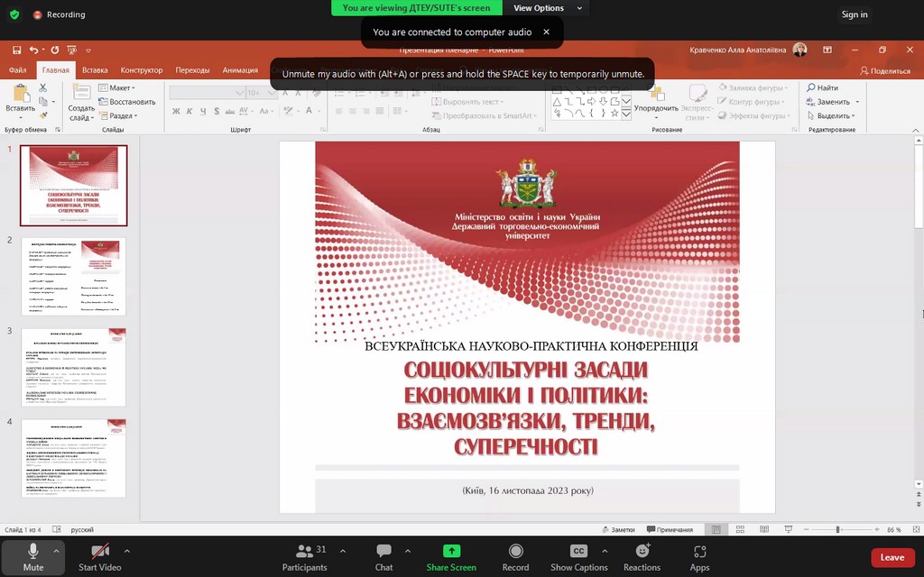
Task: Switch to the Вставка ribbon tab
Action: pyautogui.click(x=95, y=70)
